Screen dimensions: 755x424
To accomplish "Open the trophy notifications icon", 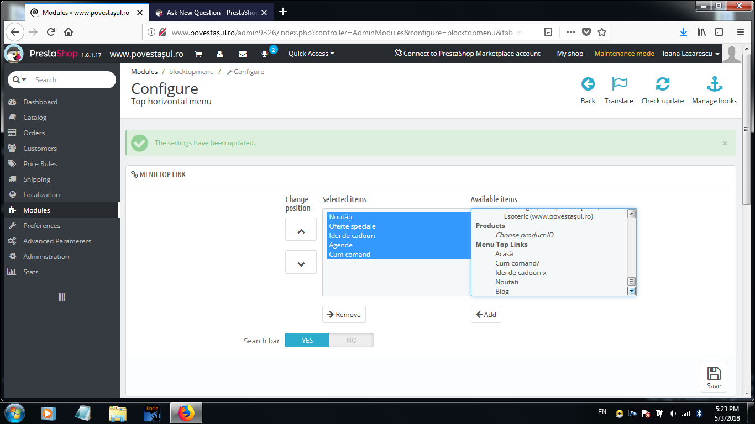I will [265, 54].
